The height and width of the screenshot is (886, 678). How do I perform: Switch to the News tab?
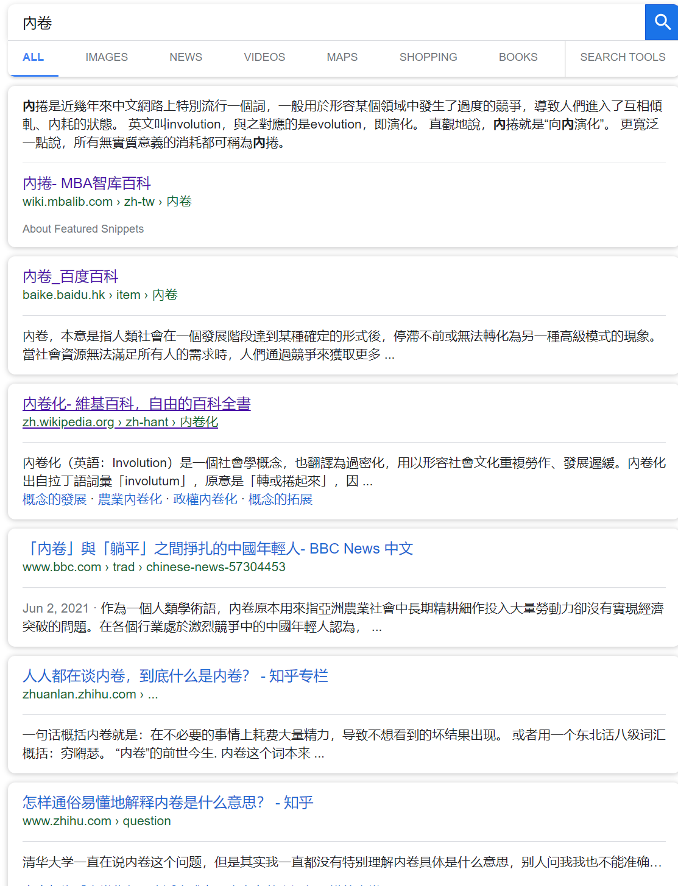(186, 57)
